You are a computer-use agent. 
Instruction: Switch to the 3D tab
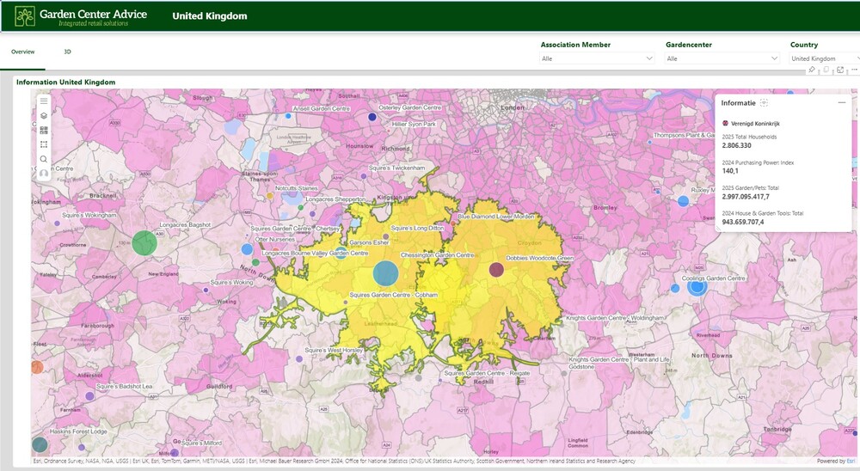pyautogui.click(x=67, y=52)
